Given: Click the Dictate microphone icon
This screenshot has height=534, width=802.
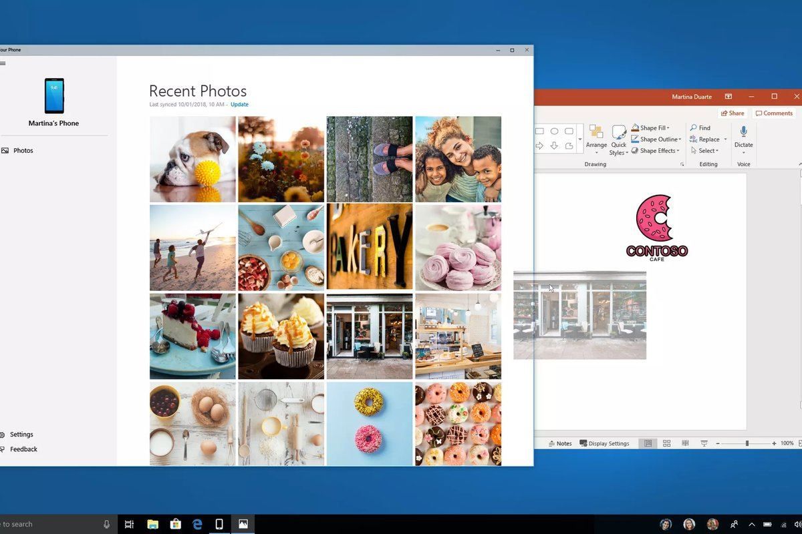Looking at the screenshot, I should click(743, 132).
